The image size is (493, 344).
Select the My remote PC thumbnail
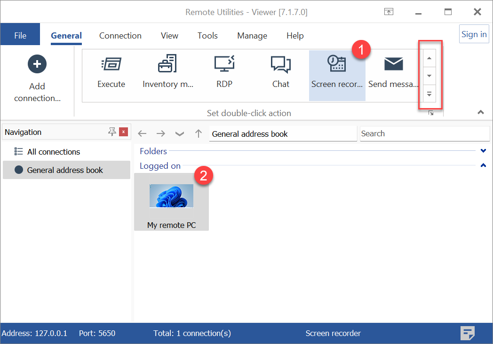[171, 202]
